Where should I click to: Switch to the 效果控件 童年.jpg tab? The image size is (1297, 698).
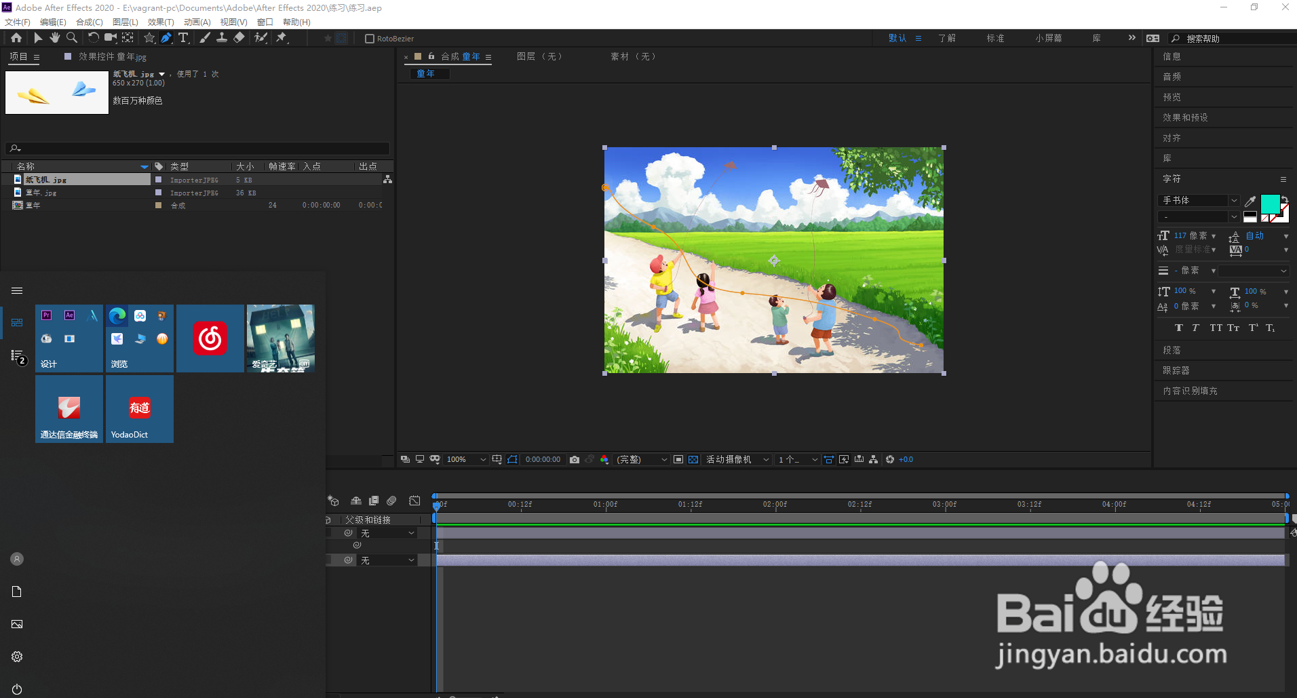pyautogui.click(x=112, y=57)
